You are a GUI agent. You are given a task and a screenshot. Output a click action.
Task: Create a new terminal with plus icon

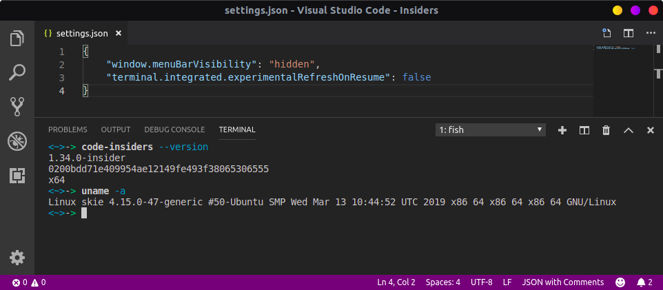tap(562, 130)
